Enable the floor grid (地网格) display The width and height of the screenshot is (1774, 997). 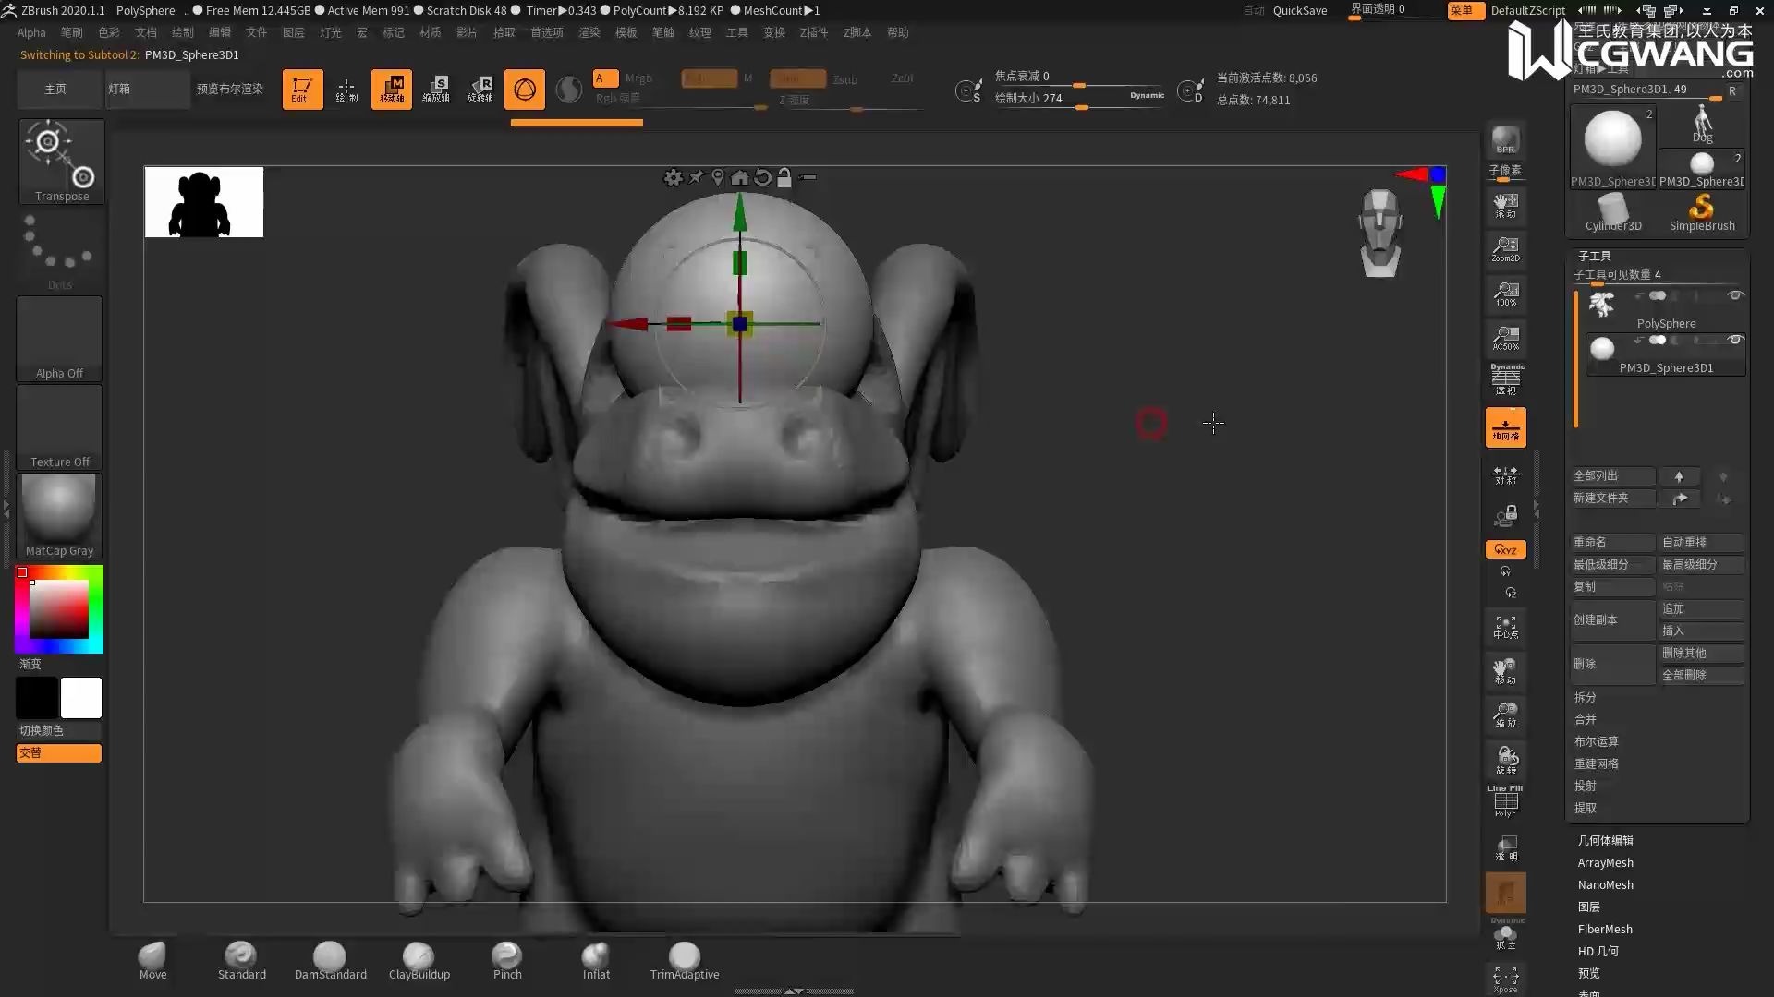(1505, 426)
